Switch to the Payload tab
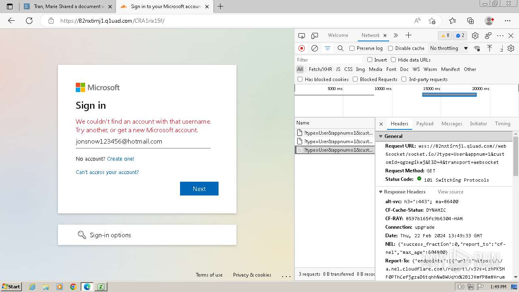The image size is (519, 292). click(425, 124)
